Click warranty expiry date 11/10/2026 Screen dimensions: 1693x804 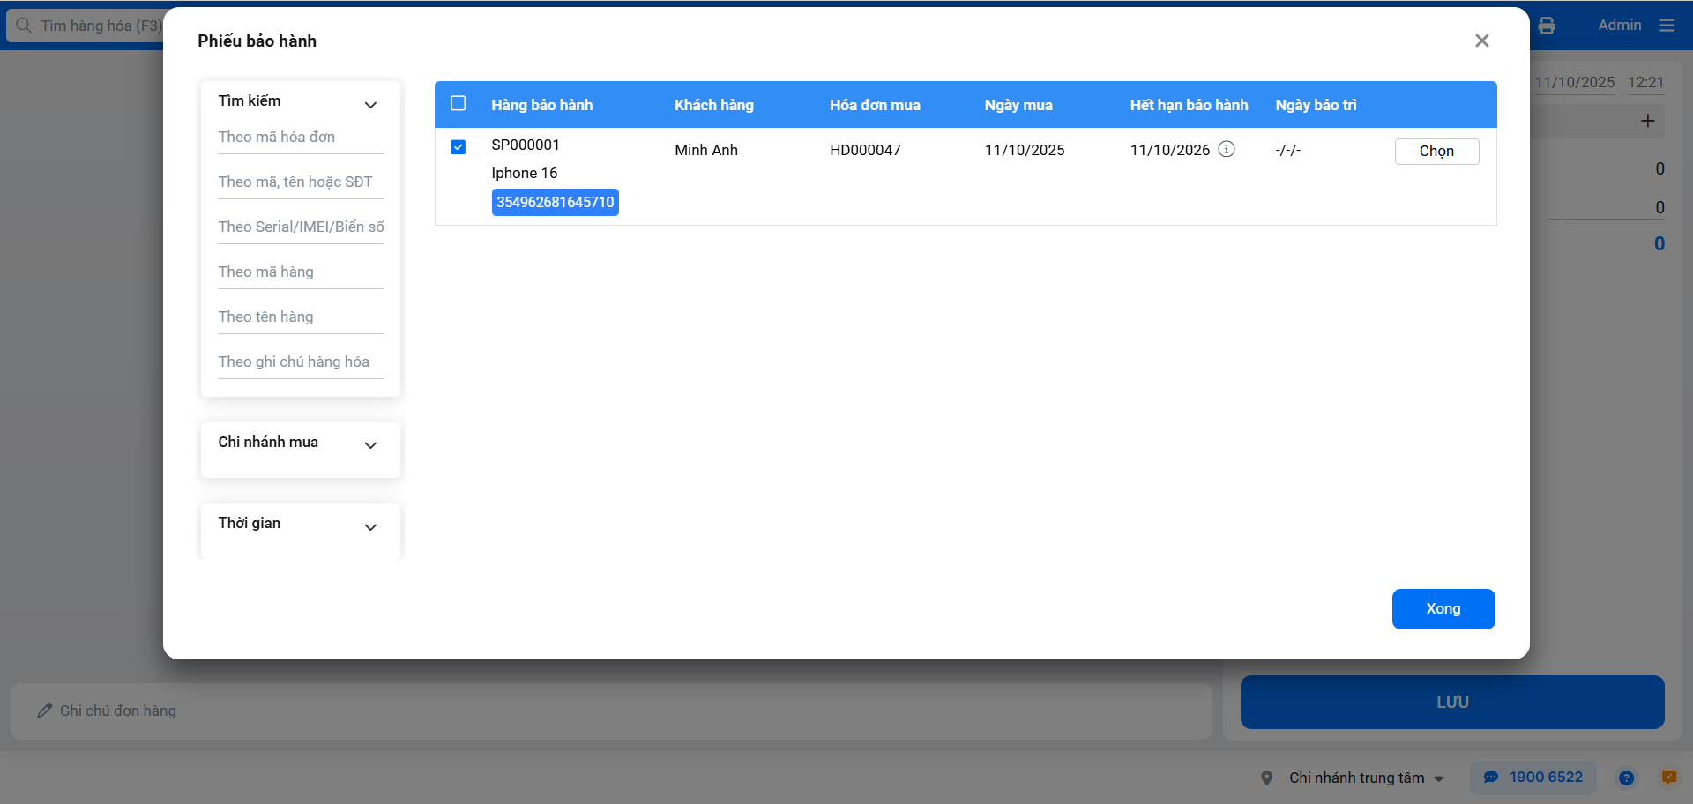click(1170, 150)
